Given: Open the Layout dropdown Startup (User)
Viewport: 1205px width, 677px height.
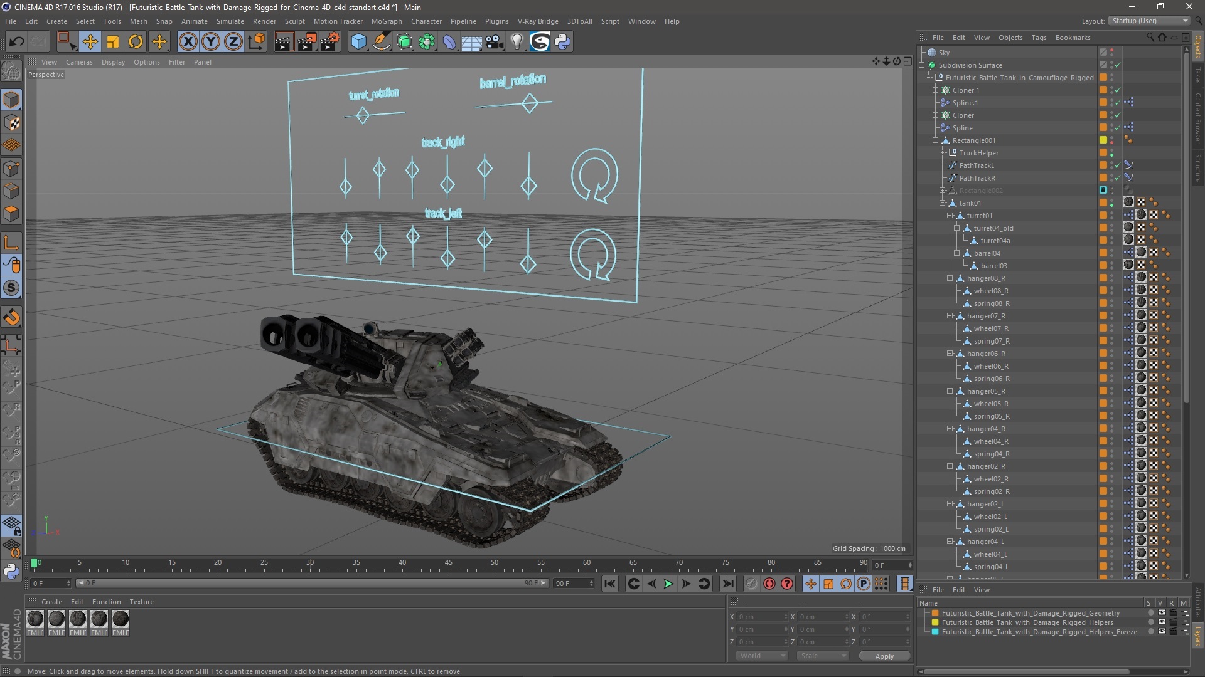Looking at the screenshot, I should click(x=1149, y=21).
